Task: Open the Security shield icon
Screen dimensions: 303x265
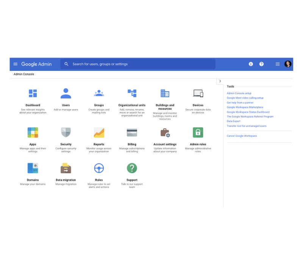Action: pos(66,132)
